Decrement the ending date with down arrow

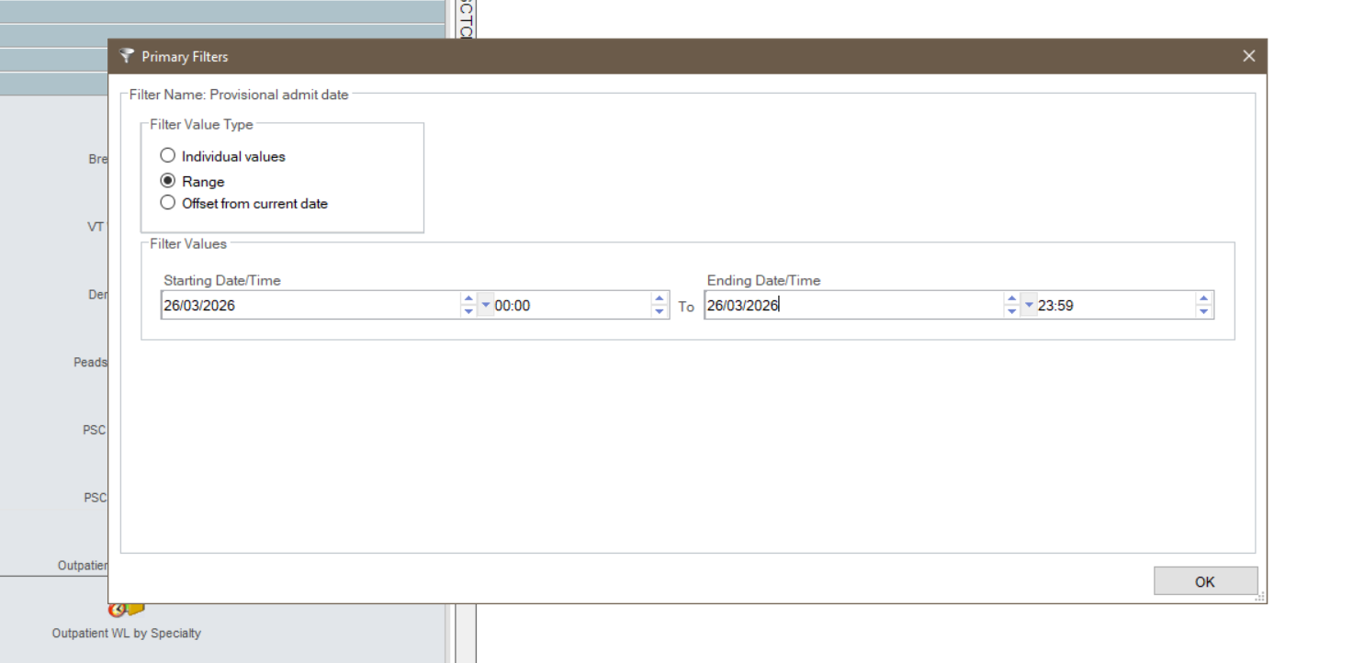(1011, 312)
